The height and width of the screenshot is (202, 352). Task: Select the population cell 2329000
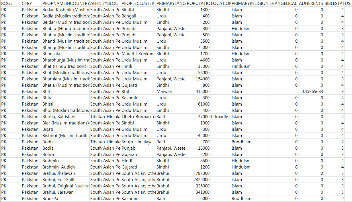[x=198, y=180]
